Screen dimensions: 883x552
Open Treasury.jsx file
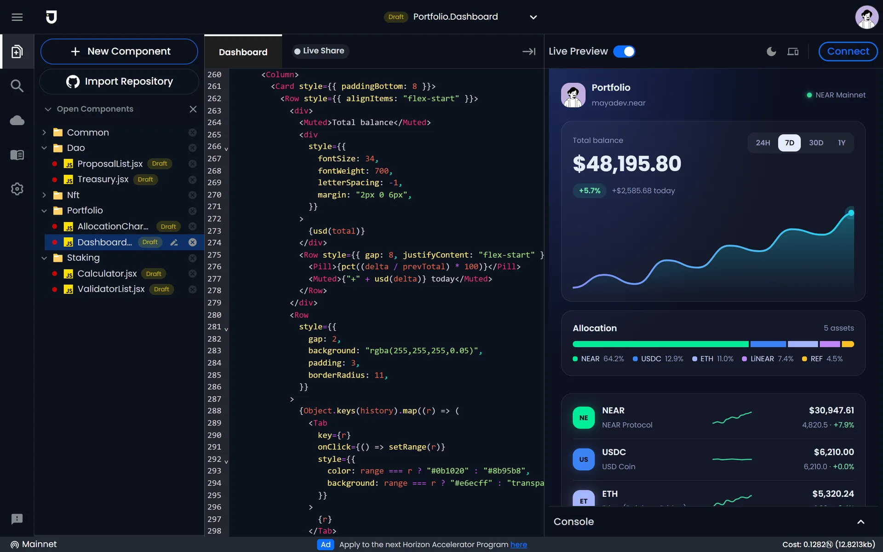[103, 179]
